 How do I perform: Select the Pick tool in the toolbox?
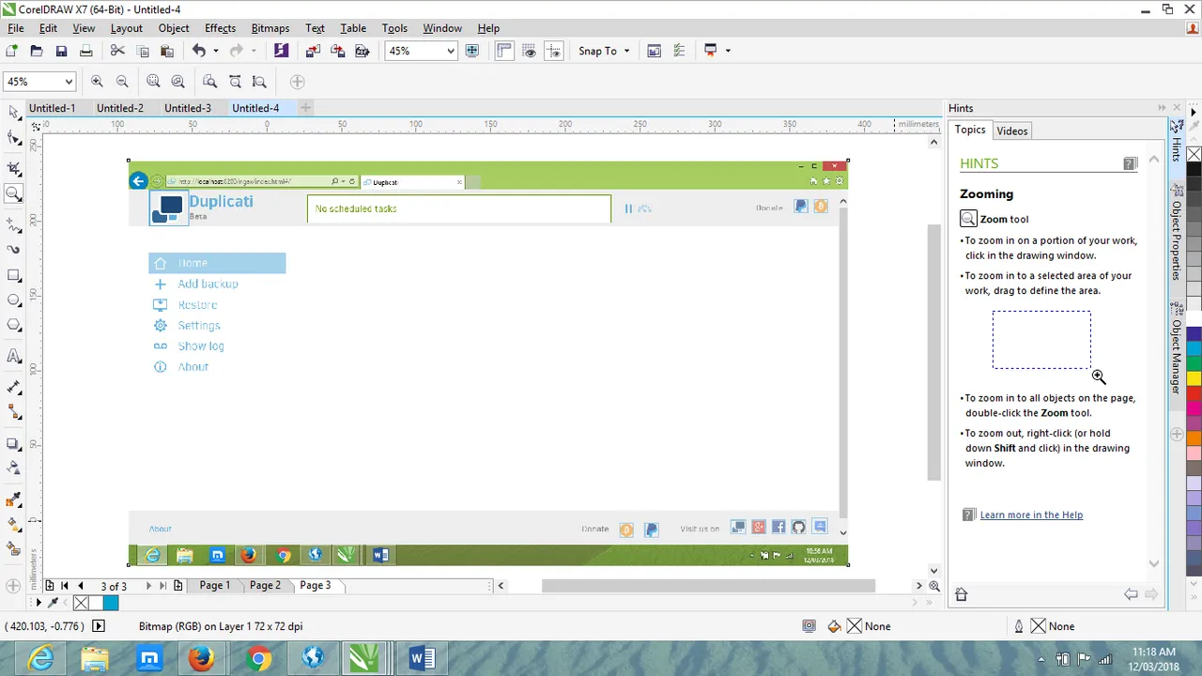(14, 113)
